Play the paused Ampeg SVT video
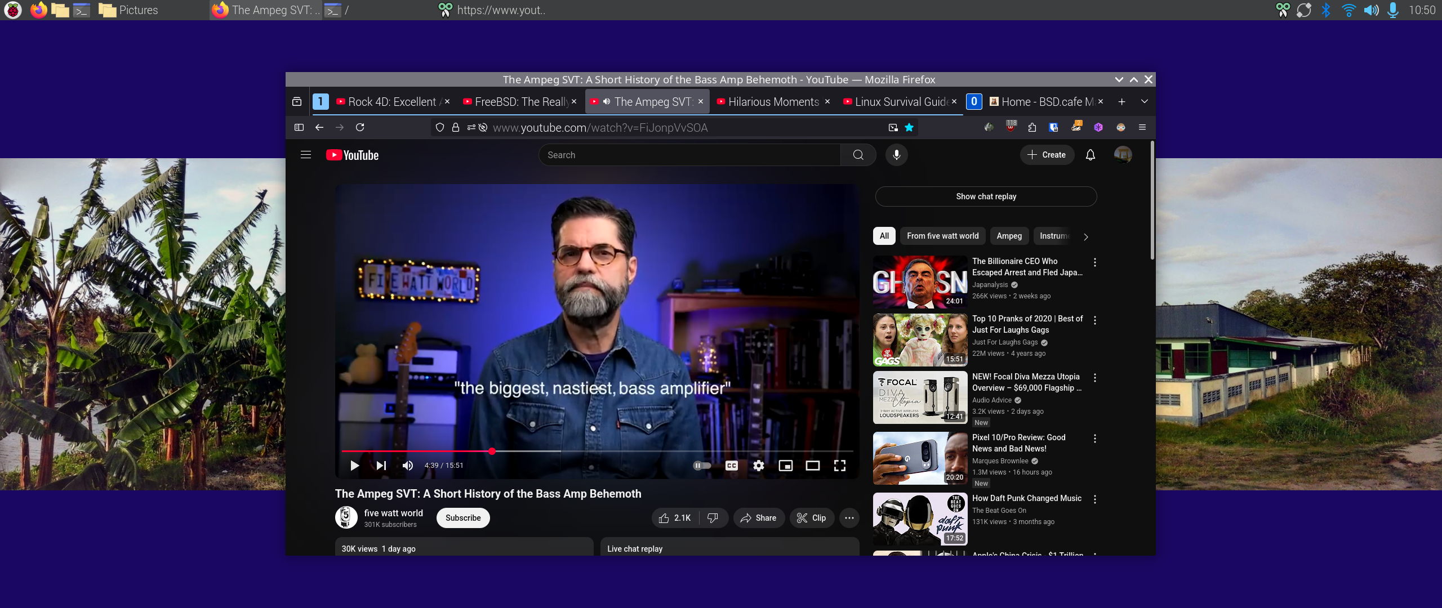Image resolution: width=1442 pixels, height=608 pixels. tap(354, 466)
